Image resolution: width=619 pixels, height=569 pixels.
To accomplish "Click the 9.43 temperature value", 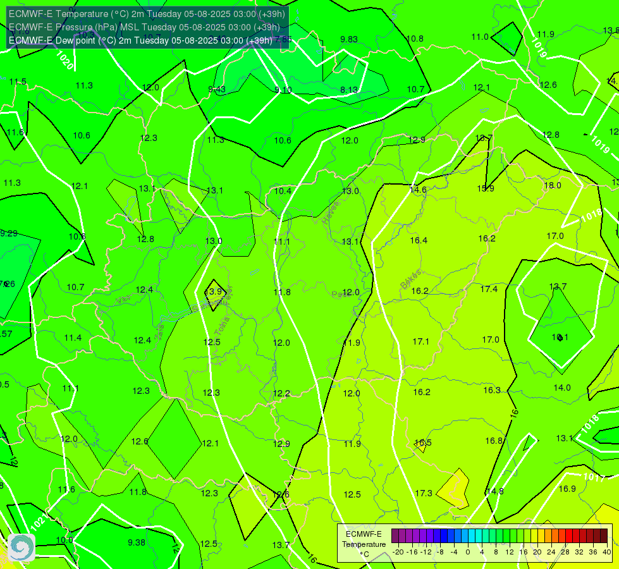I will coord(217,89).
